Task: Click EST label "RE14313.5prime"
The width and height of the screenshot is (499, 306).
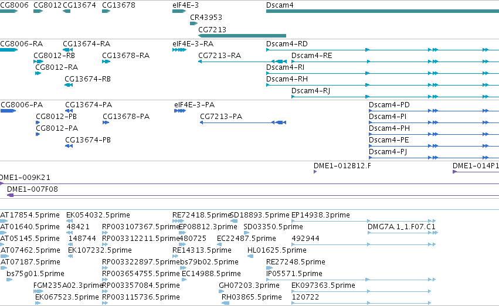Action: pos(202,251)
